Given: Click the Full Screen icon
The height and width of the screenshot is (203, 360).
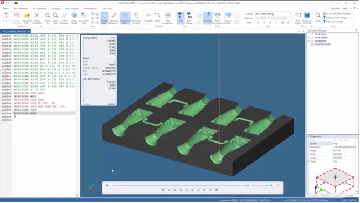Looking at the screenshot, I should pyautogui.click(x=298, y=18).
